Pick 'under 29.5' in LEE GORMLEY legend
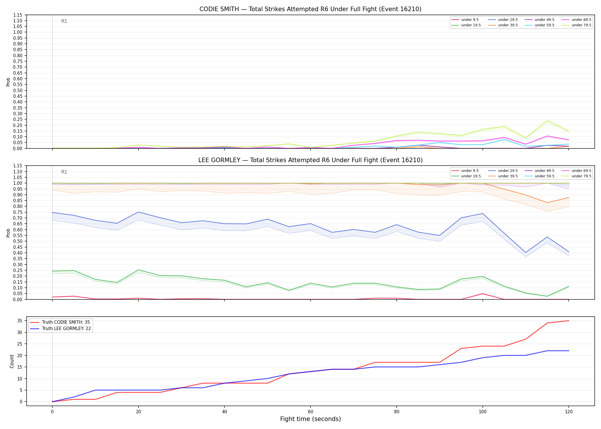 [x=503, y=171]
